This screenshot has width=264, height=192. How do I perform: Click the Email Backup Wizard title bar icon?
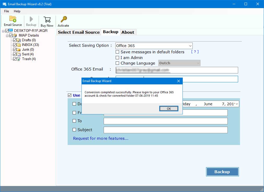tap(4, 4)
